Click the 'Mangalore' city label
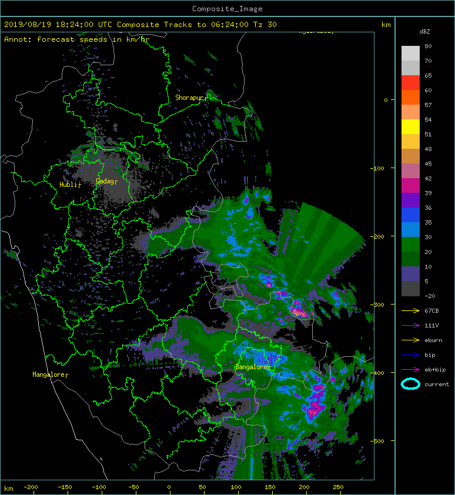Viewport: 455px width, 495px height. pos(50,374)
